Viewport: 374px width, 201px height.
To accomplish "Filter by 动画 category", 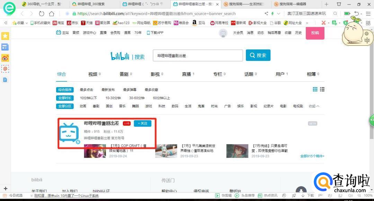I will click(x=83, y=106).
